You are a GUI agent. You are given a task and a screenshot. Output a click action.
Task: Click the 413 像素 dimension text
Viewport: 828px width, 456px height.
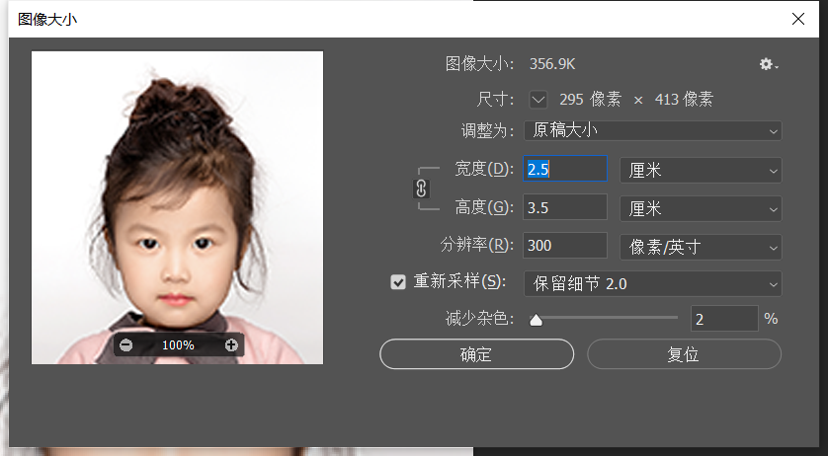[684, 100]
